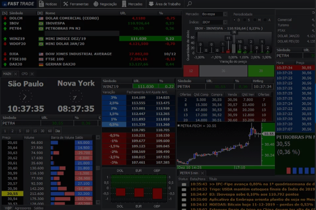
Task: Select the 0,5% variation row
Action: click(138, 124)
